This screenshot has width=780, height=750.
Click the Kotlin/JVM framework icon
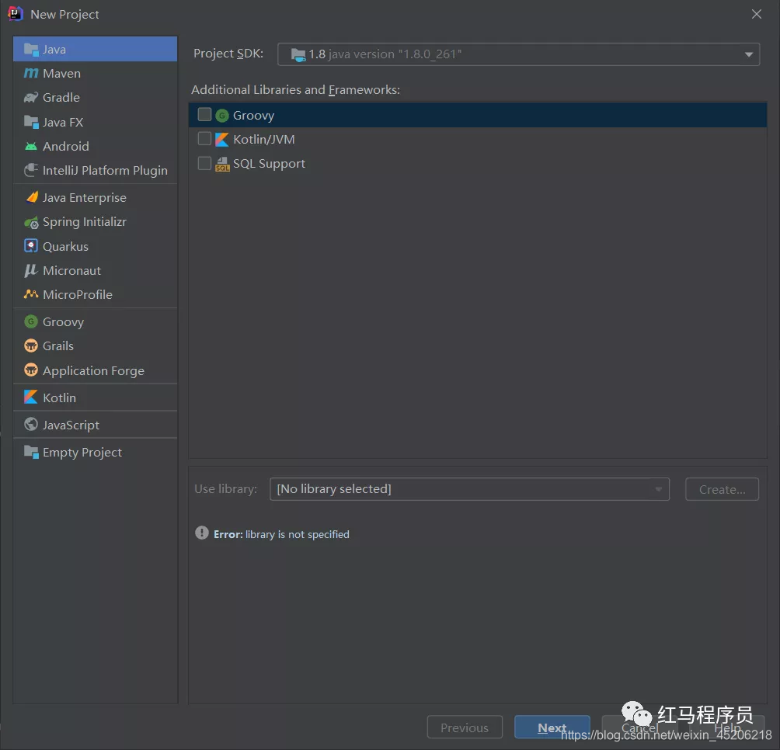tap(222, 140)
